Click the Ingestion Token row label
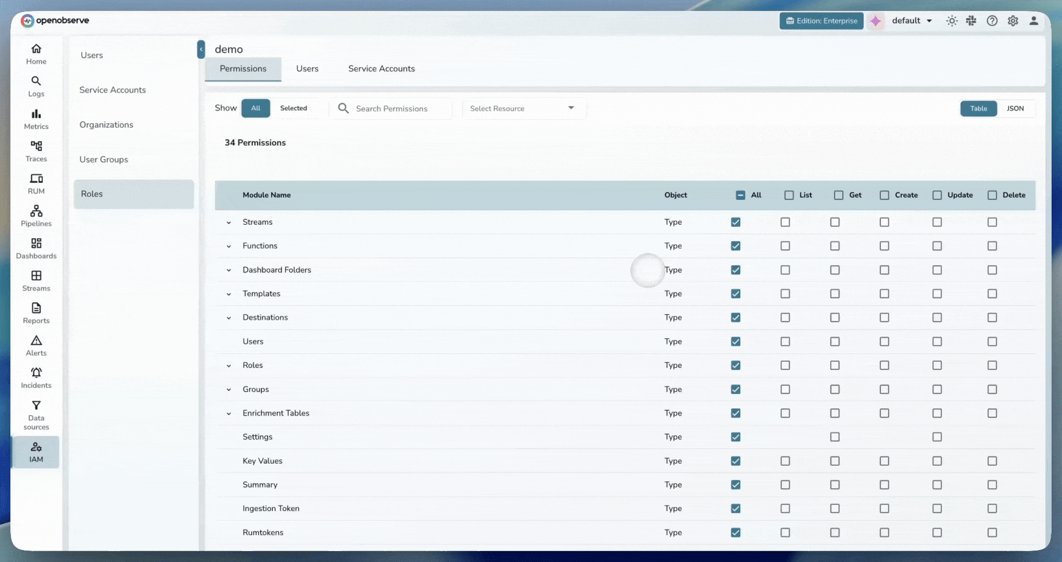Image resolution: width=1062 pixels, height=562 pixels. 271,508
